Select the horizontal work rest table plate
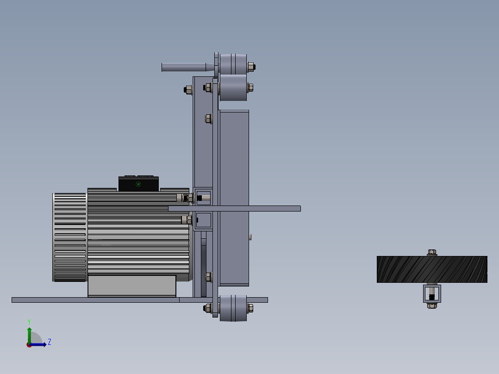Image resolution: width=499 pixels, height=374 pixels. click(x=234, y=208)
